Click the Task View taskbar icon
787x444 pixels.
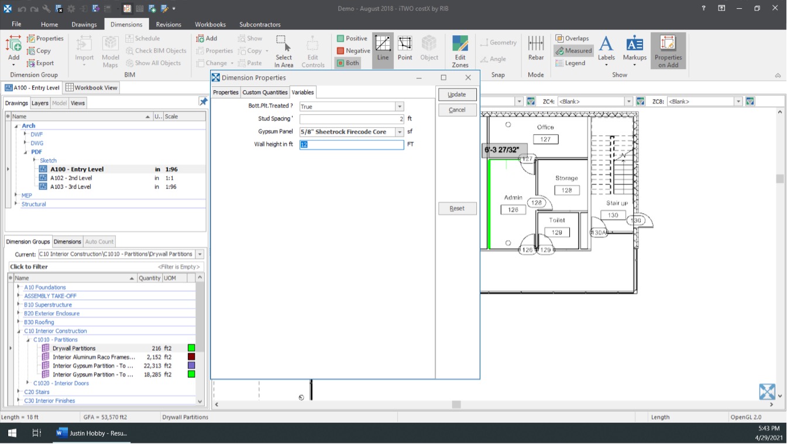click(36, 433)
